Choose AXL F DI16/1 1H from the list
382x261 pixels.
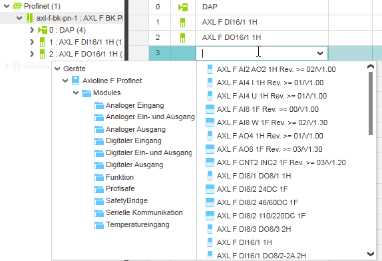point(244,242)
